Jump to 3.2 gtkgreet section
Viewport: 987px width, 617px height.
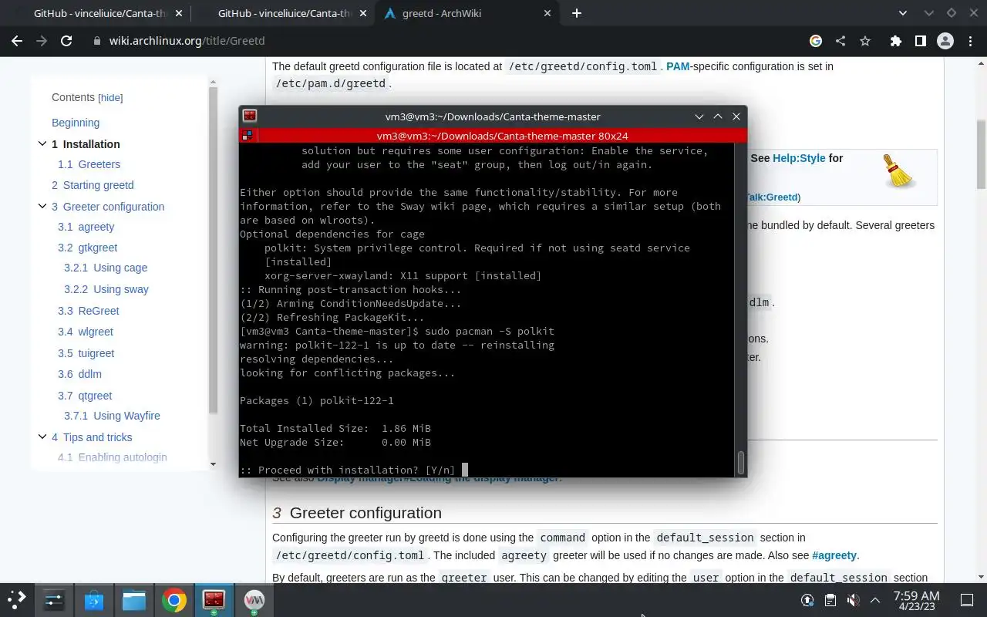87,248
